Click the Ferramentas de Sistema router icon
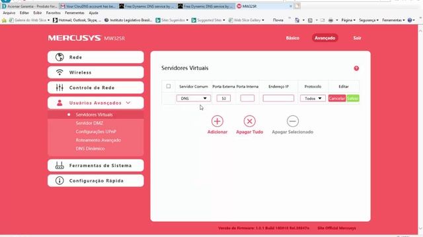This screenshot has height=237, width=423. (59, 165)
